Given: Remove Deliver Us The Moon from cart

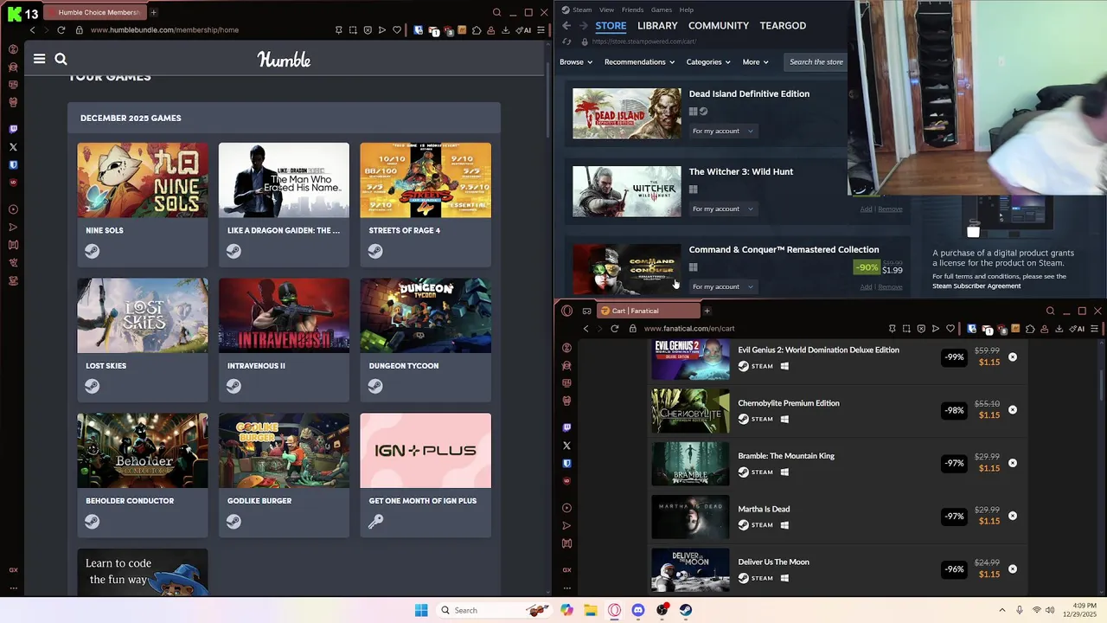Looking at the screenshot, I should (1012, 568).
